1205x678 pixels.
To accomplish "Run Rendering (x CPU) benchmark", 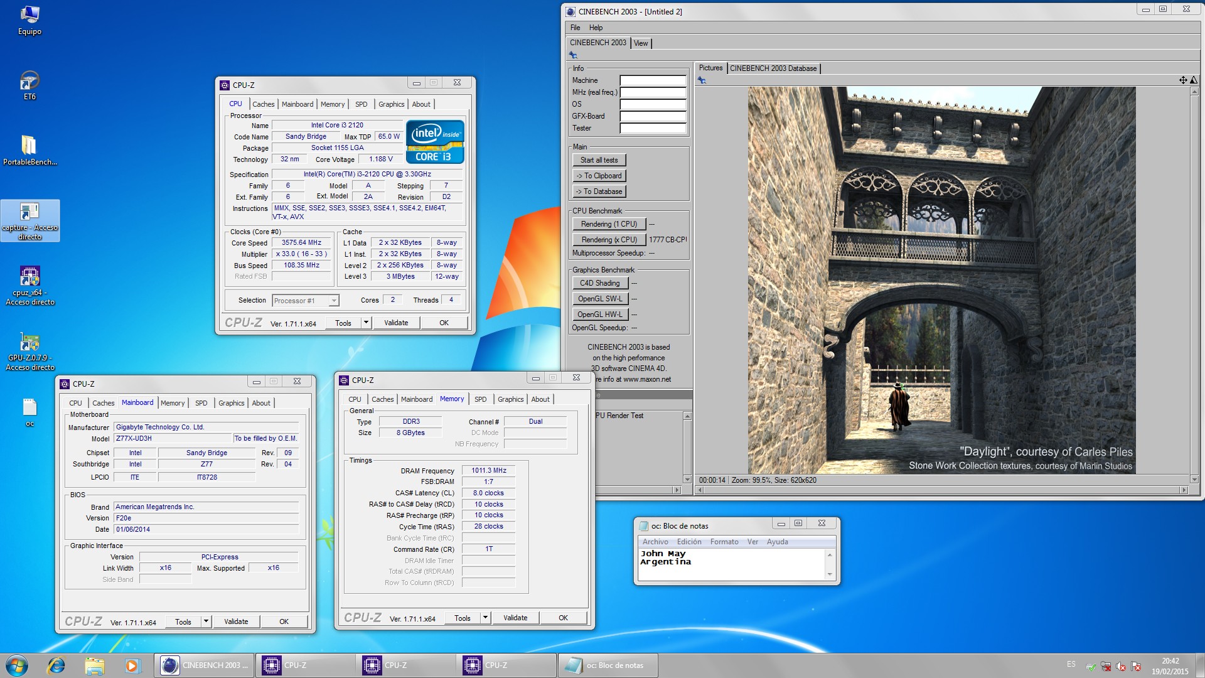I will pyautogui.click(x=609, y=240).
